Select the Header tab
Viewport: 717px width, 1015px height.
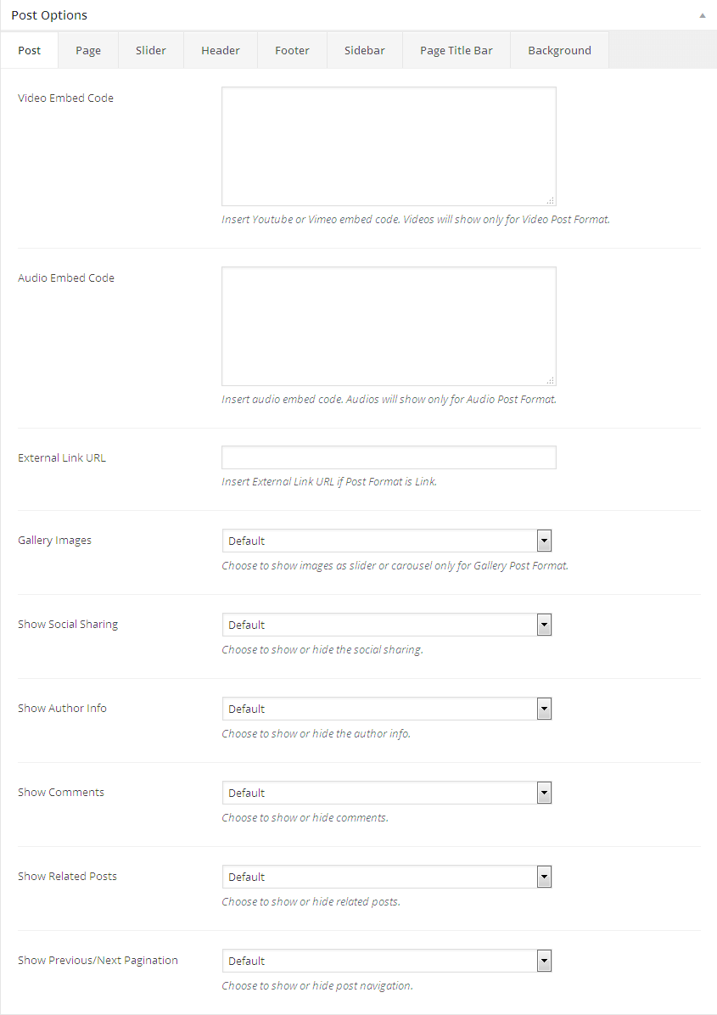[221, 50]
